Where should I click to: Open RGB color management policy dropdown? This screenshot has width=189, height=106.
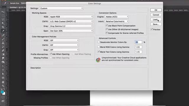click(64, 40)
